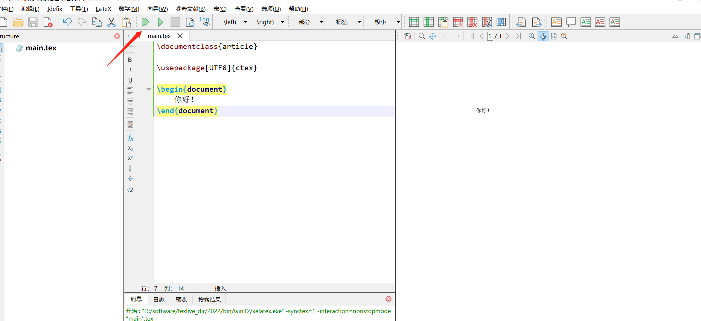Open the \left( delimiter dropdown
Screen dimensions: 701x321
tap(245, 22)
